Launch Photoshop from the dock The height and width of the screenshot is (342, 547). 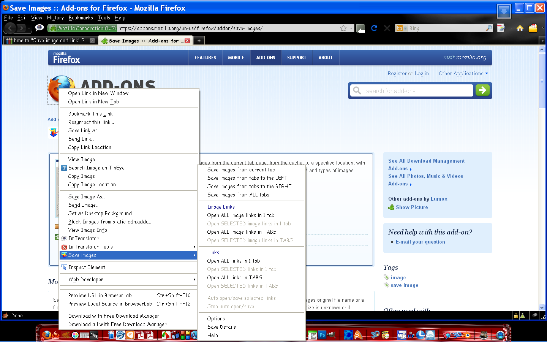click(x=322, y=335)
